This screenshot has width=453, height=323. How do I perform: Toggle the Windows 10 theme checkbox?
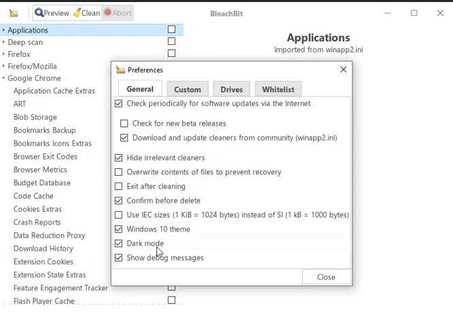click(x=120, y=229)
